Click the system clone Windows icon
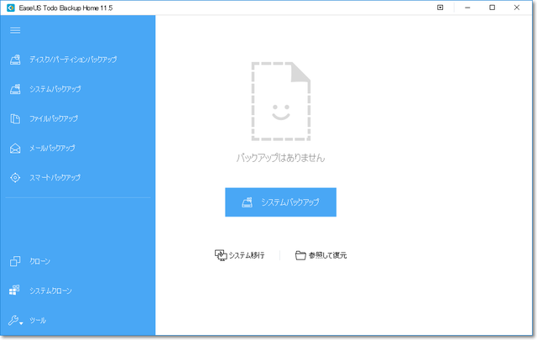The width and height of the screenshot is (537, 340). pyautogui.click(x=15, y=291)
